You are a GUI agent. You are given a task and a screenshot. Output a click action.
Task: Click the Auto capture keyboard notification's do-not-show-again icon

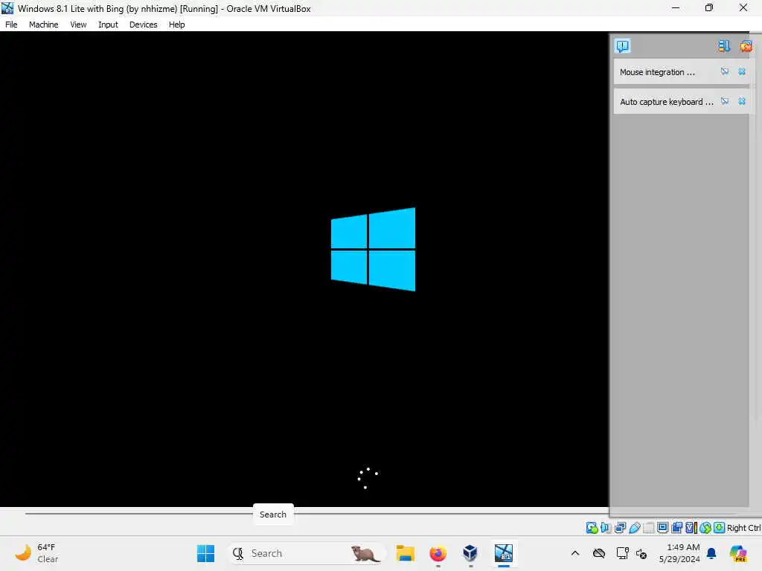pyautogui.click(x=725, y=101)
